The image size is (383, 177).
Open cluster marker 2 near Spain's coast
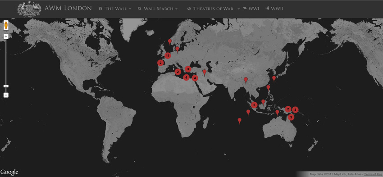(x=160, y=63)
